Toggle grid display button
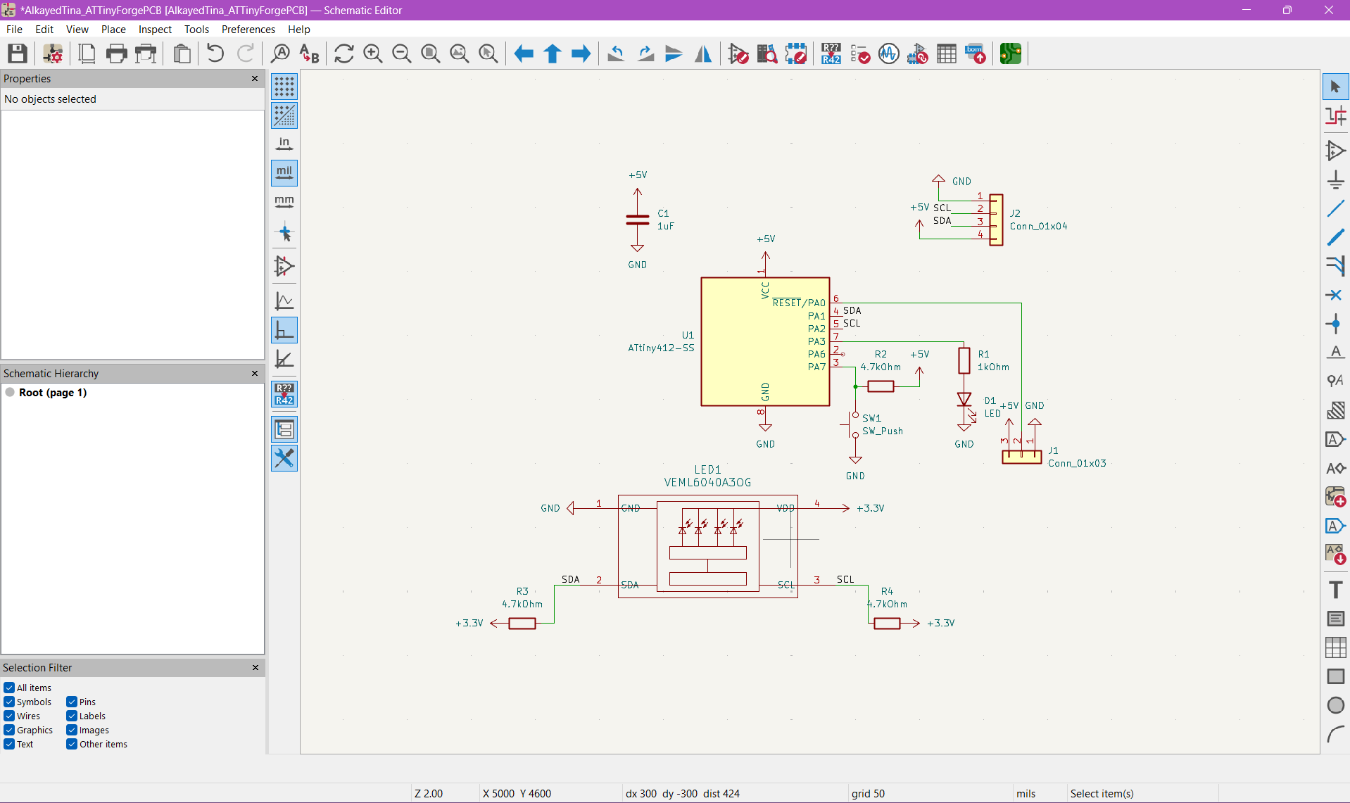The height and width of the screenshot is (803, 1350). (284, 87)
